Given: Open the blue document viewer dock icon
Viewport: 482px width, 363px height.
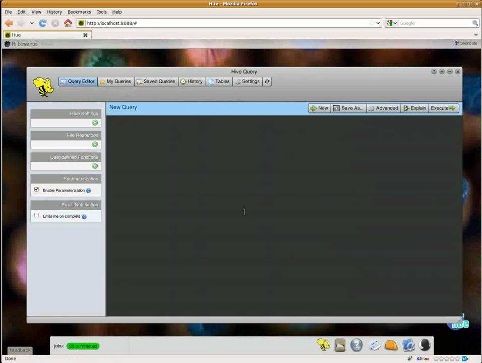Looking at the screenshot, I should [408, 345].
